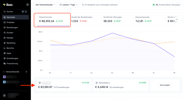Click the Einstellungen gear icon
This screenshot has height=100, width=185.
click(x=5, y=58)
